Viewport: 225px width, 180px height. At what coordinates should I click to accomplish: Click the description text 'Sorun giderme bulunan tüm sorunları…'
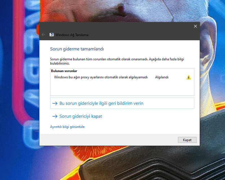117,61
